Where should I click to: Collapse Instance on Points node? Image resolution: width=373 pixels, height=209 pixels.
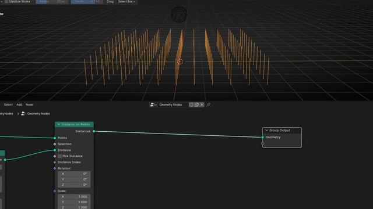click(58, 124)
